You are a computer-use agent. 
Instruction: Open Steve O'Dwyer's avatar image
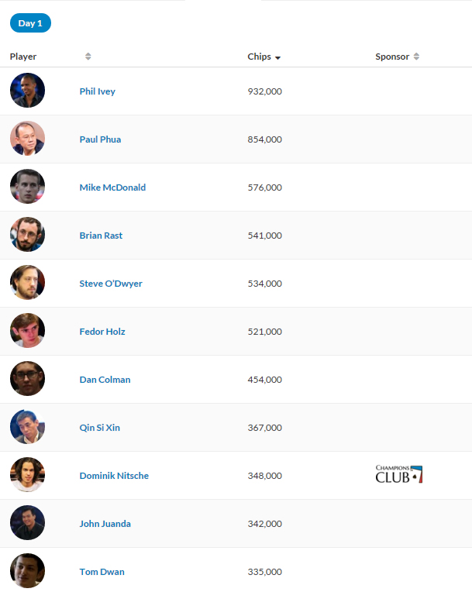[x=28, y=282]
